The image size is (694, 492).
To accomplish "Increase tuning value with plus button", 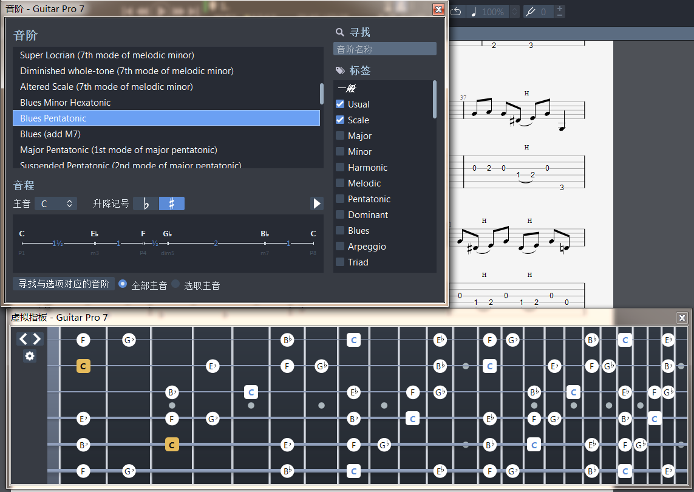I will 559,8.
